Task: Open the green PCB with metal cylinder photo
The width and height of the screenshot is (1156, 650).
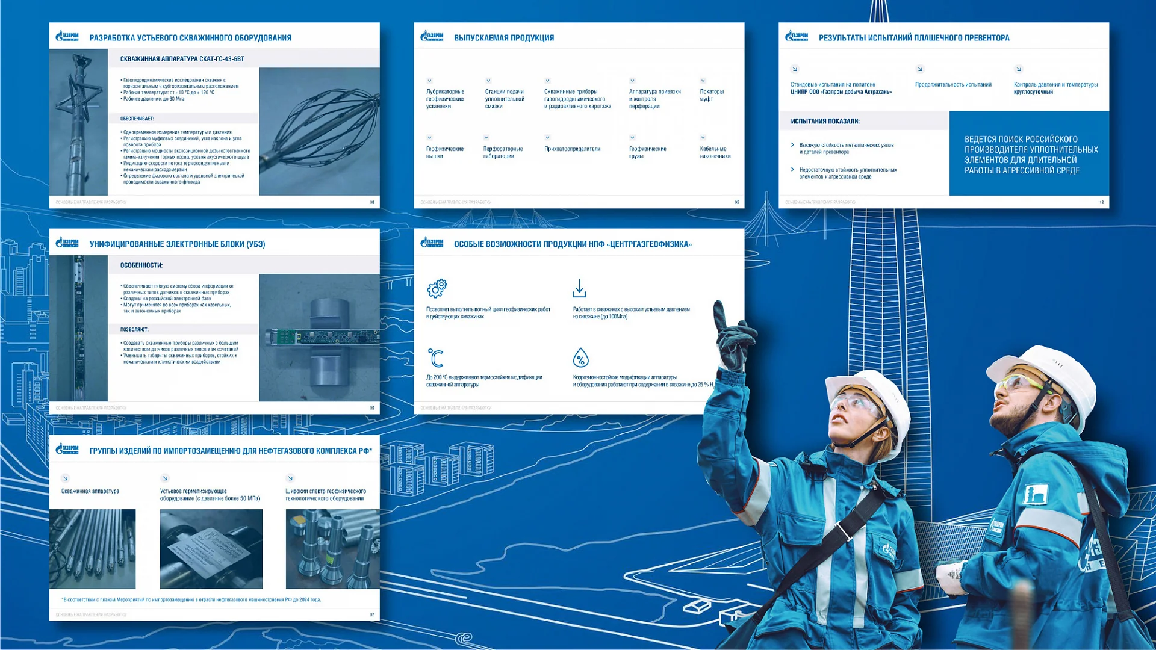Action: click(x=319, y=338)
